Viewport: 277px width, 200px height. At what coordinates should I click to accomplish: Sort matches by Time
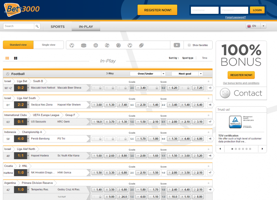click(204, 58)
